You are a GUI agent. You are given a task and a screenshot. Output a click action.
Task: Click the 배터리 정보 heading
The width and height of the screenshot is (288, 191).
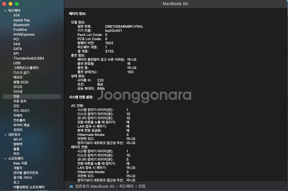click(x=78, y=14)
